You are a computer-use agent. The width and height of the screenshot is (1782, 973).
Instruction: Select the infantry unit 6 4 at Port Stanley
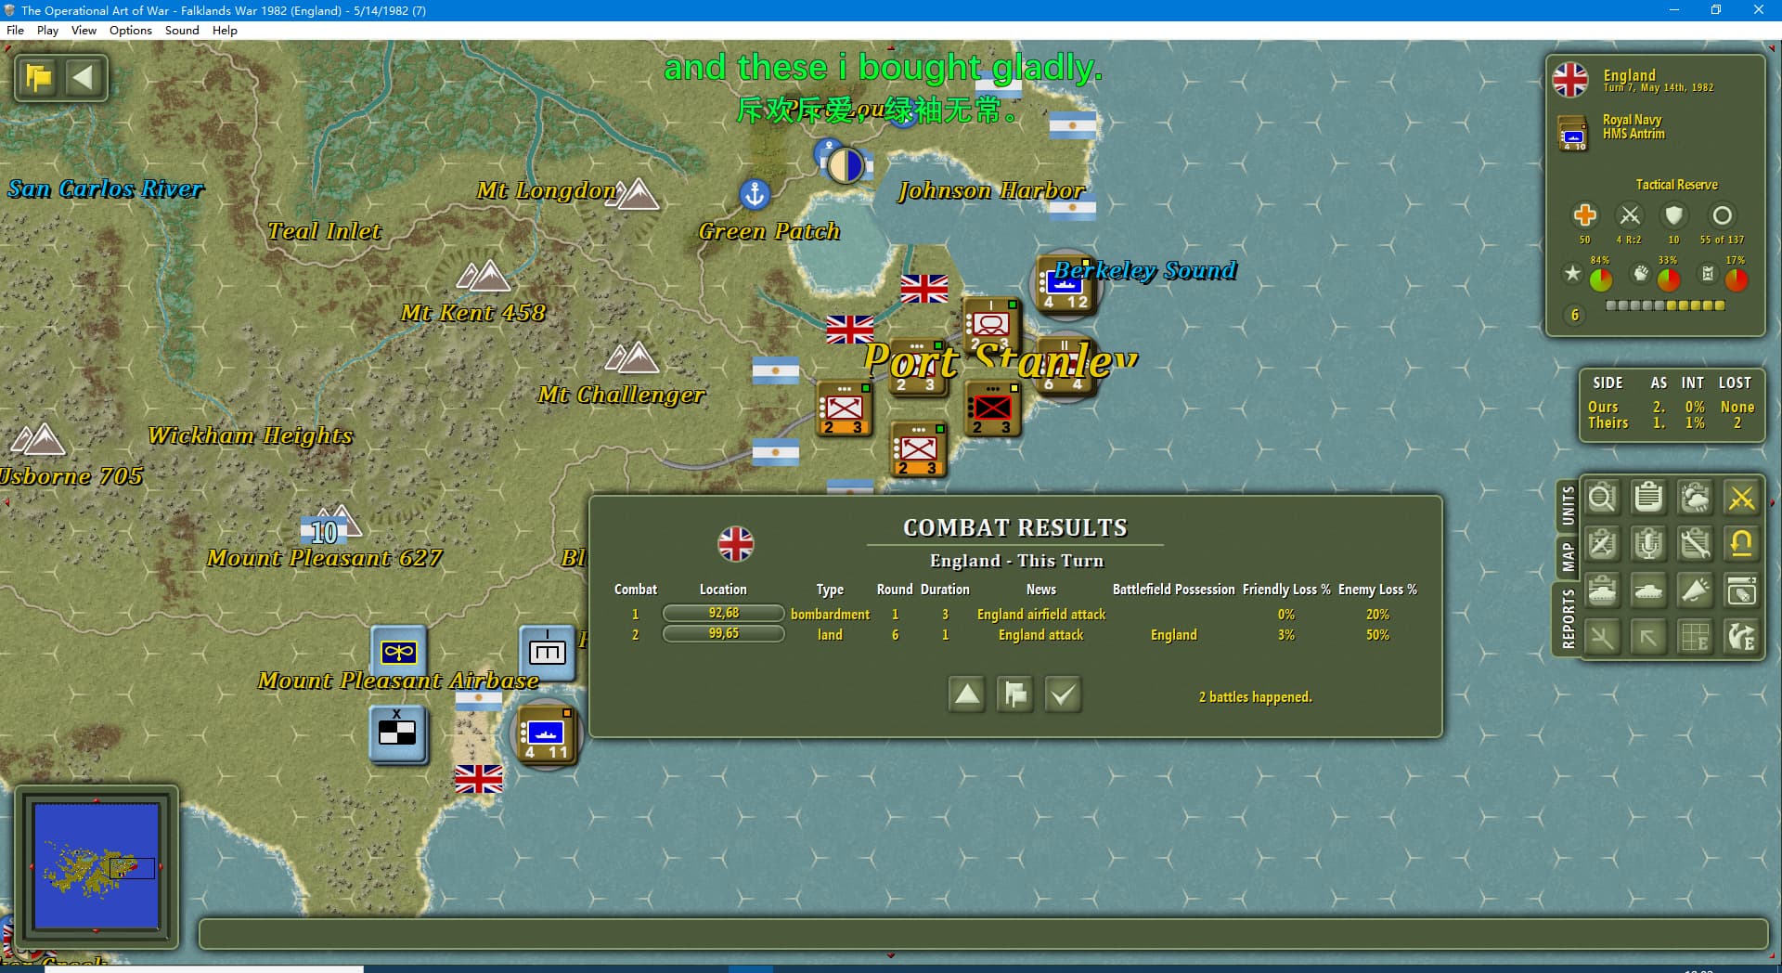(x=1065, y=367)
